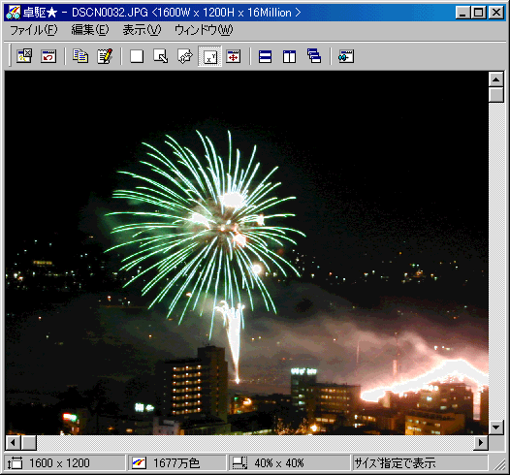Click the red four-arrow full window icon

(x=234, y=56)
